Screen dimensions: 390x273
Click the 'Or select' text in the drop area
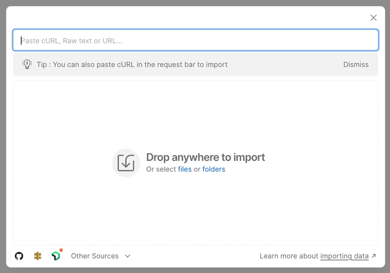(161, 169)
